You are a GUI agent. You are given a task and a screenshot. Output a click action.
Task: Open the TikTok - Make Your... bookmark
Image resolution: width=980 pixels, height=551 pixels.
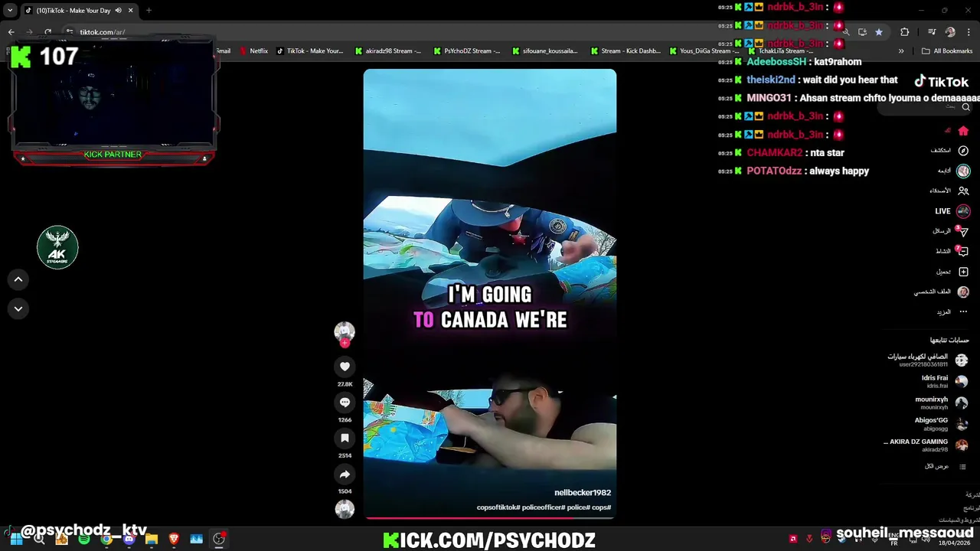[x=309, y=51]
